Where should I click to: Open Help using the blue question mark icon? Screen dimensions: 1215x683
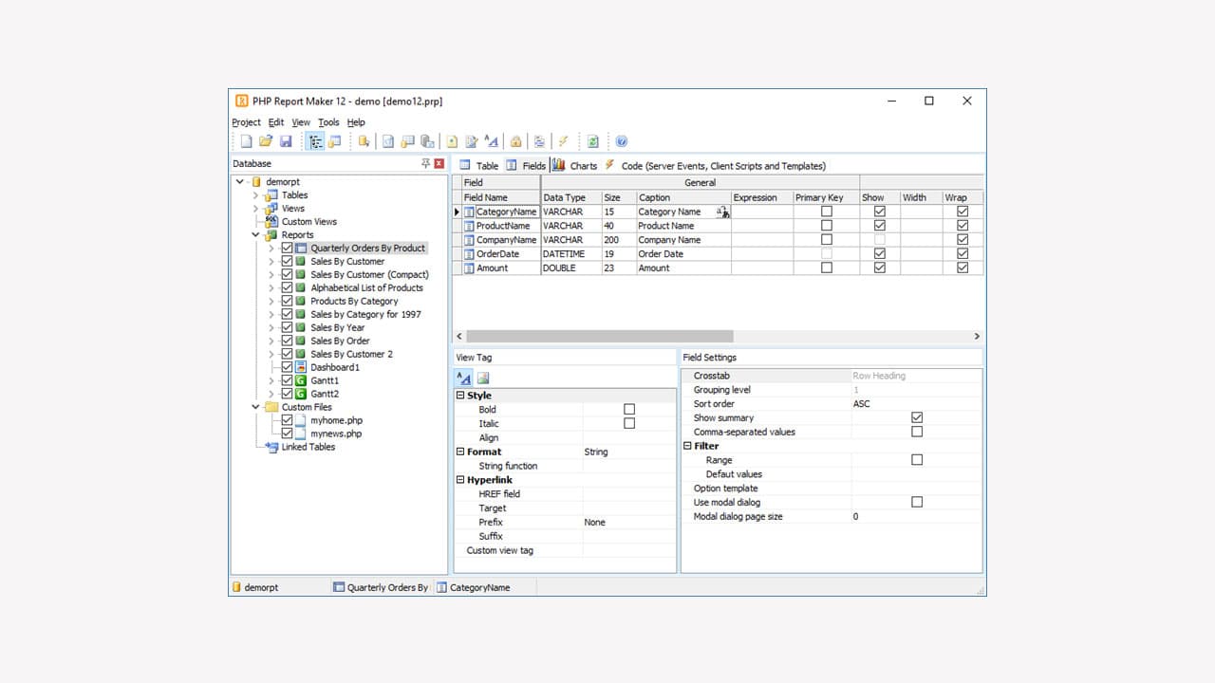tap(621, 140)
